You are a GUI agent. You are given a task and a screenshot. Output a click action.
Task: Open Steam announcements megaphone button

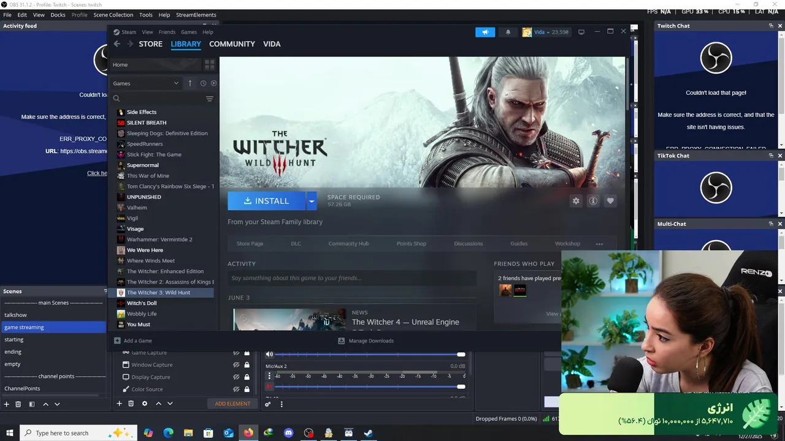tap(485, 32)
